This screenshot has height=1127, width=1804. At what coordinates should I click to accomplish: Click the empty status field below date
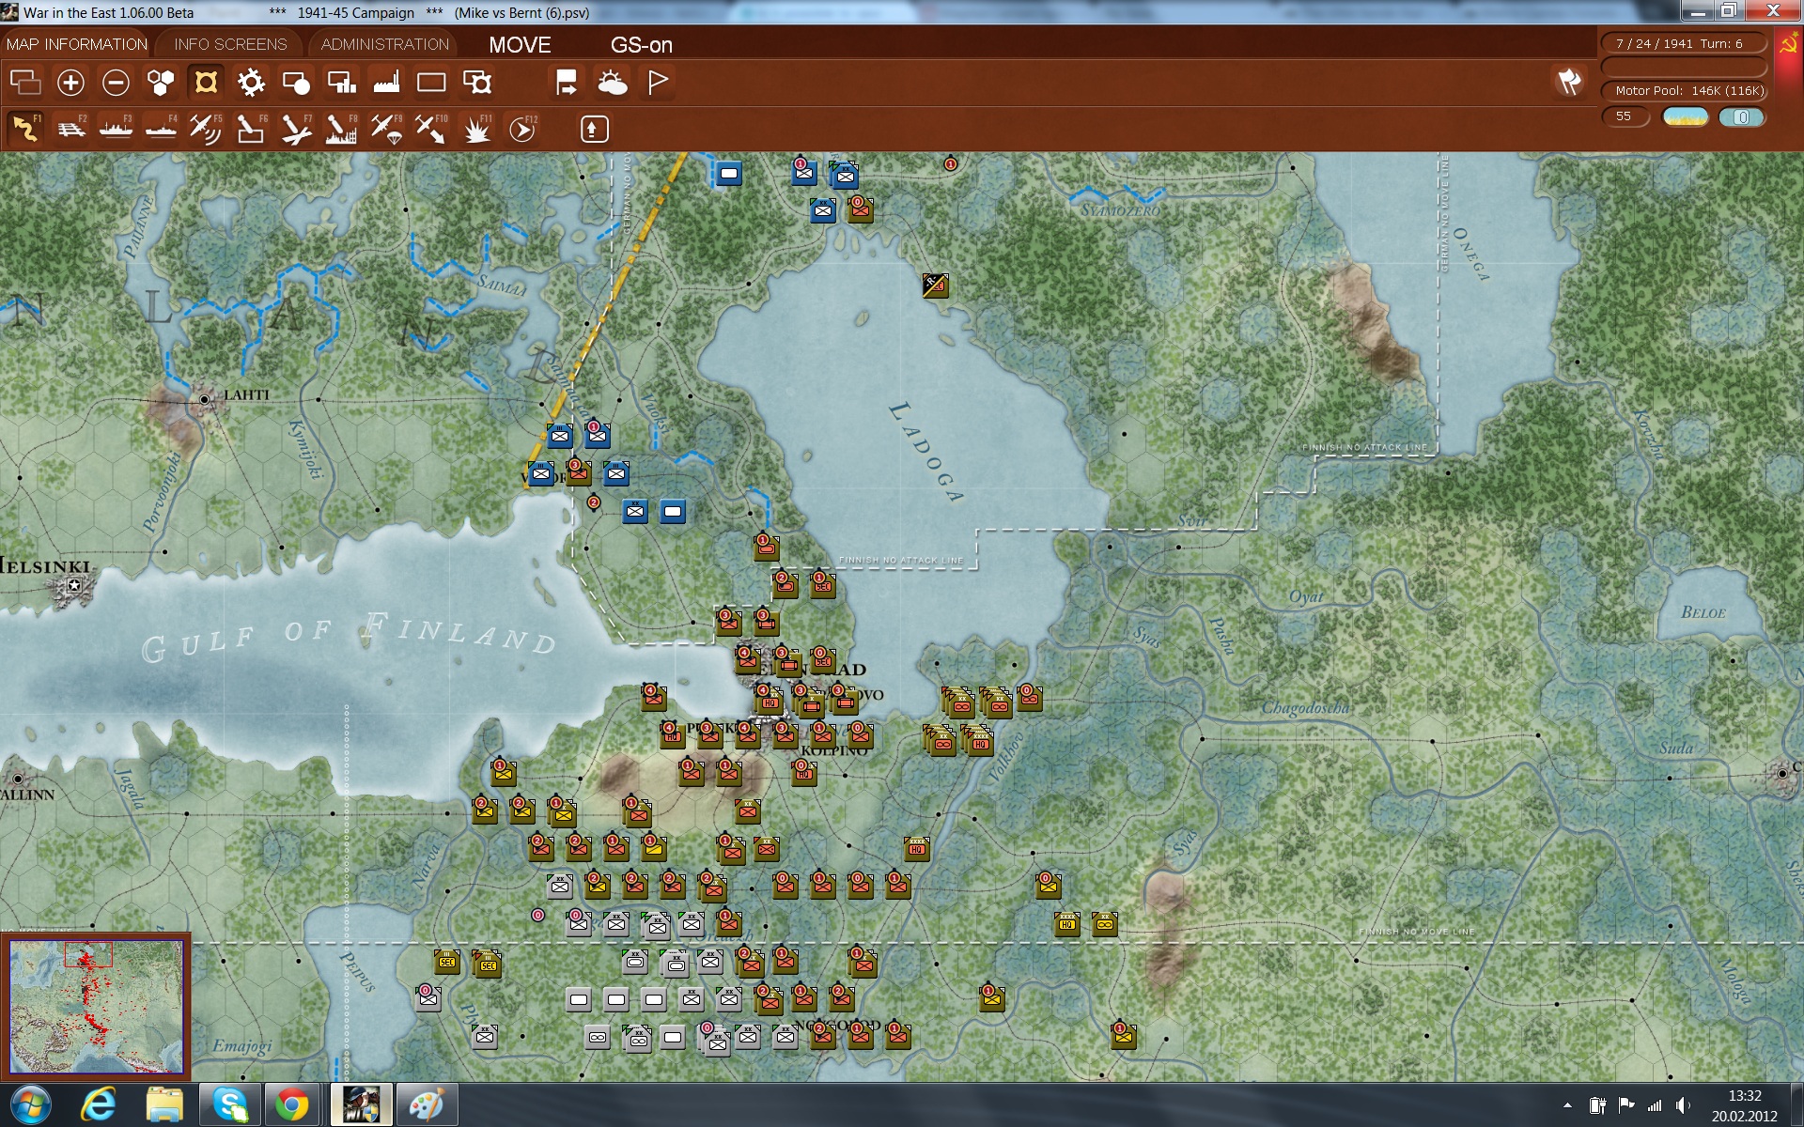pyautogui.click(x=1684, y=67)
